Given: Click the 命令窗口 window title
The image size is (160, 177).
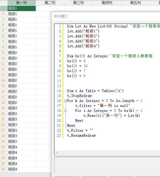Looking at the screenshot, I should click(x=61, y=16).
